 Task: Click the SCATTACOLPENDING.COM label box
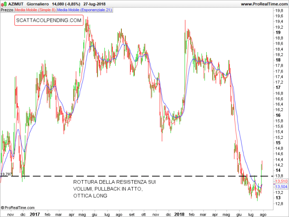pyautogui.click(x=49, y=20)
